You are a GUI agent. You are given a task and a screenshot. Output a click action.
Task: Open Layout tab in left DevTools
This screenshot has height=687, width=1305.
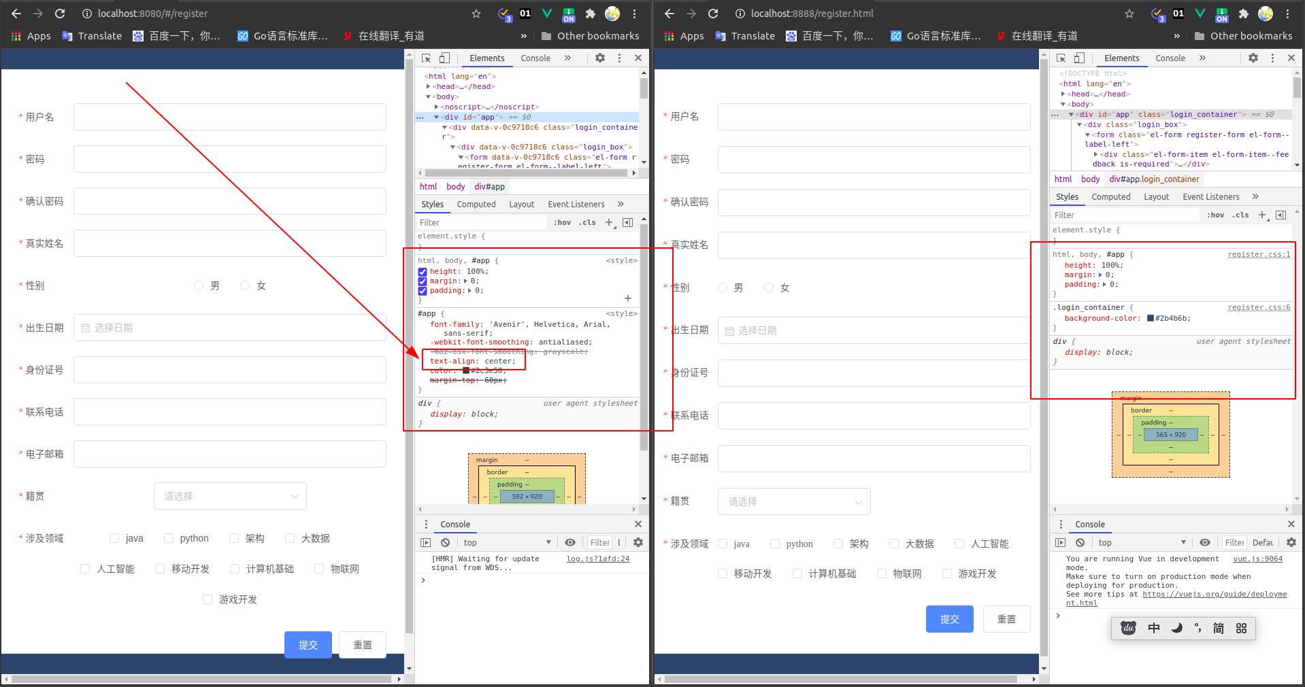[522, 205]
